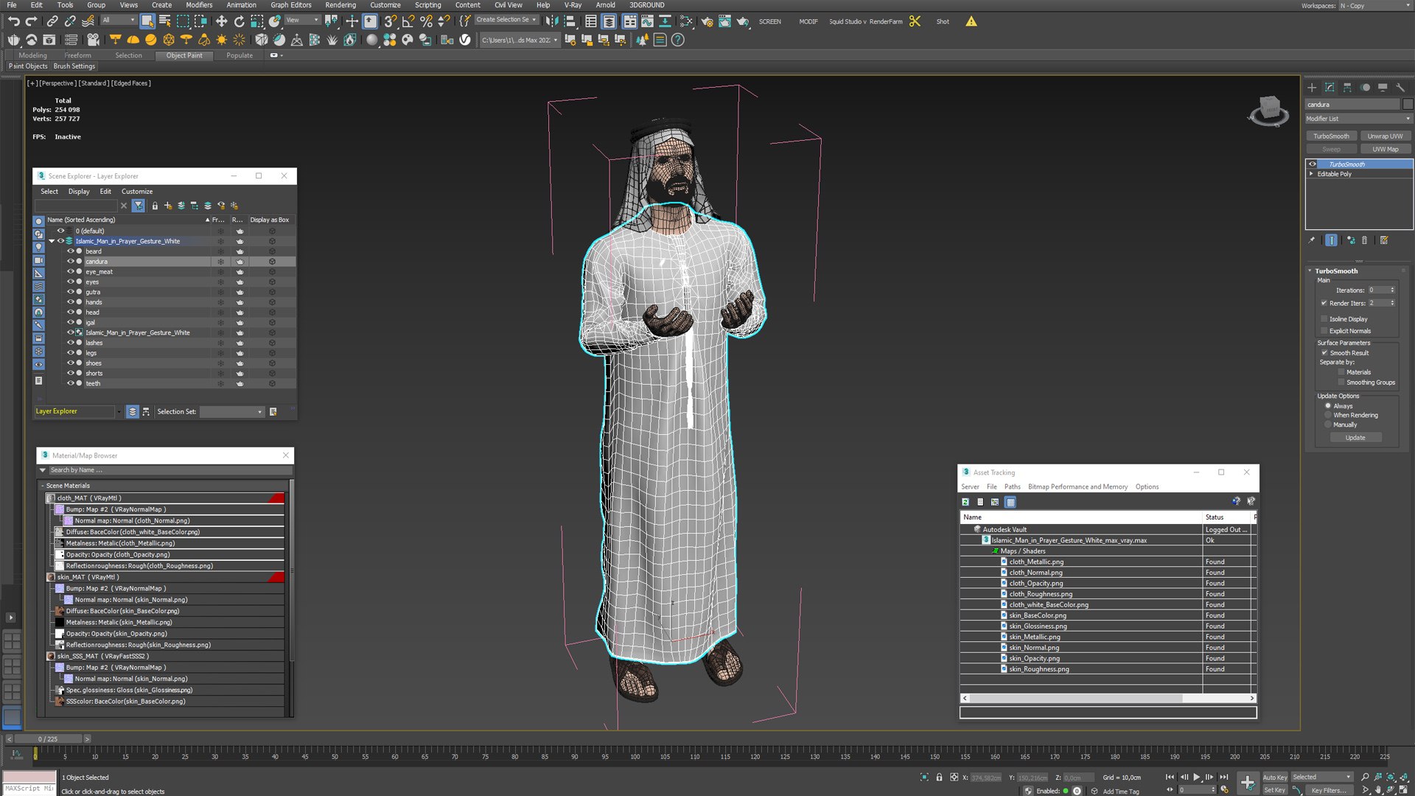Collapse Islamic_Man_in_Prayer_Gesture_White layer
Image resolution: width=1415 pixels, height=796 pixels.
coord(52,241)
